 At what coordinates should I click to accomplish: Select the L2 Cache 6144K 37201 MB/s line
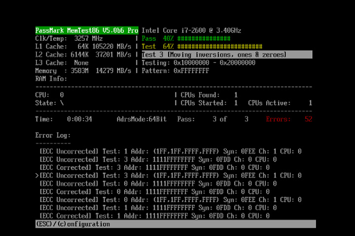[x=83, y=55]
